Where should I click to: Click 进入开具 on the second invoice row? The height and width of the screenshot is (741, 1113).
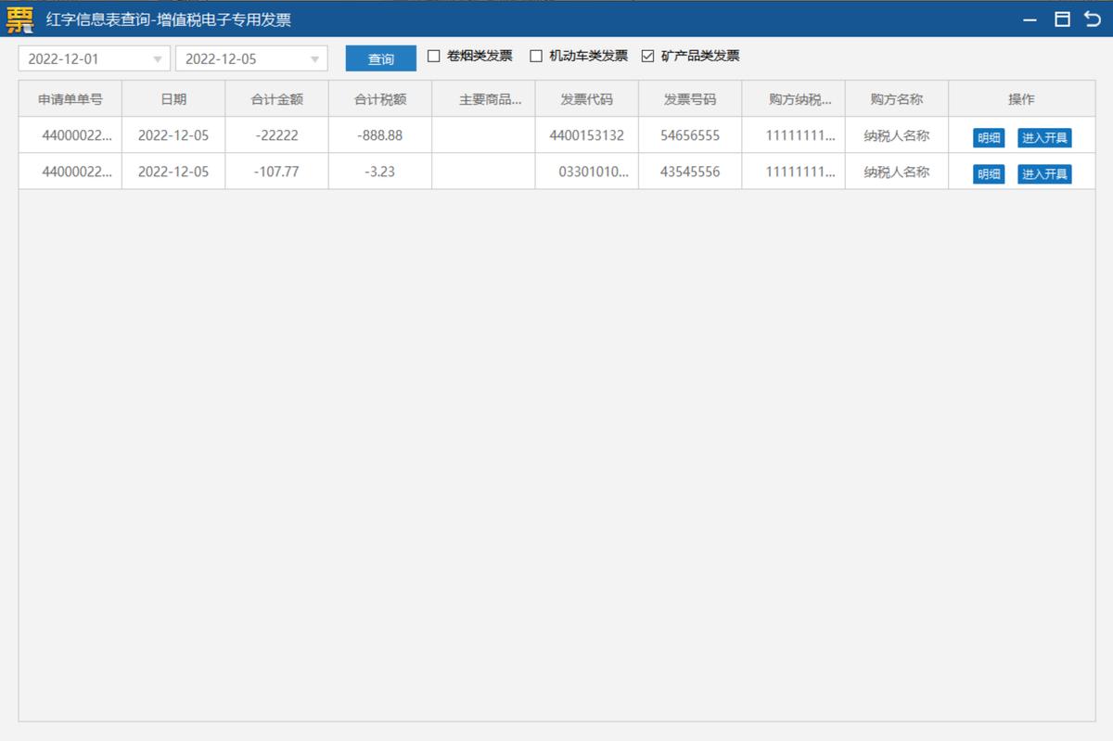click(x=1044, y=173)
